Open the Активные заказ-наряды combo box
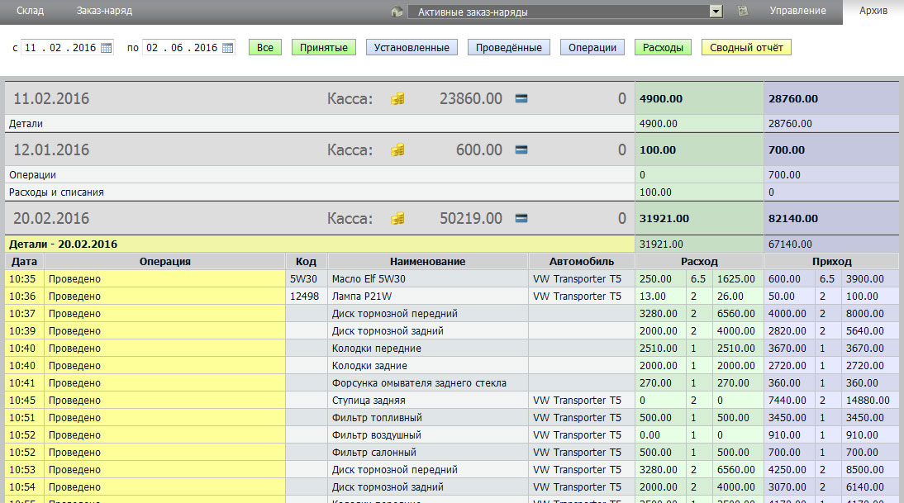The width and height of the screenshot is (904, 503). [x=565, y=12]
